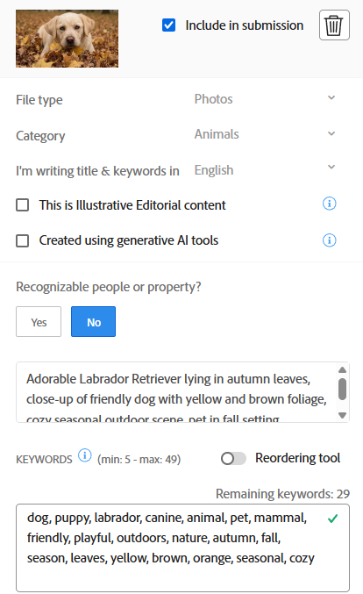363x594 pixels.
Task: Show the Keywords info tooltip icon
Action: [85, 455]
